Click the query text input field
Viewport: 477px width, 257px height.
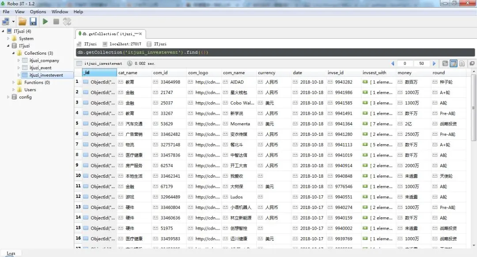275,52
